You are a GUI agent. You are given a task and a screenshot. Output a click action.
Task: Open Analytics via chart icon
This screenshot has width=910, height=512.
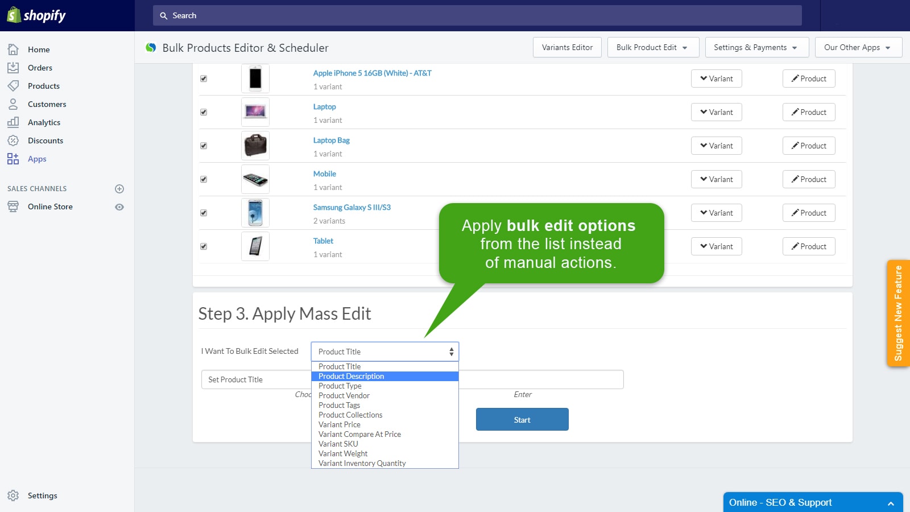[x=13, y=122]
